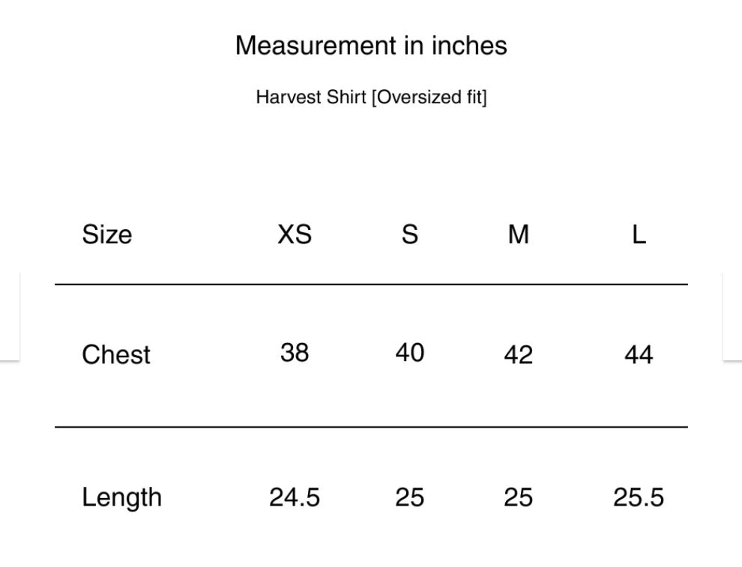Click the chest value 38

[295, 352]
